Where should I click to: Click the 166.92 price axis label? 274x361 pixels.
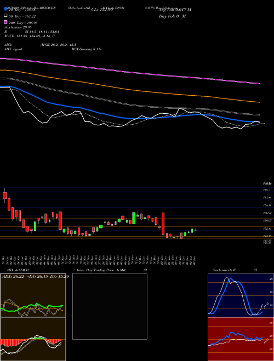pyautogui.click(x=267, y=213)
